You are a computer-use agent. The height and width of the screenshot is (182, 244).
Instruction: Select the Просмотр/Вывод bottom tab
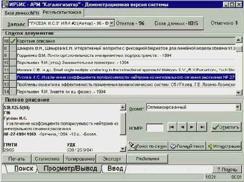70,169
